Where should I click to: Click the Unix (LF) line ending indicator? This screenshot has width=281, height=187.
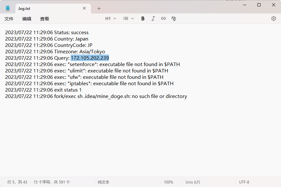193,182
